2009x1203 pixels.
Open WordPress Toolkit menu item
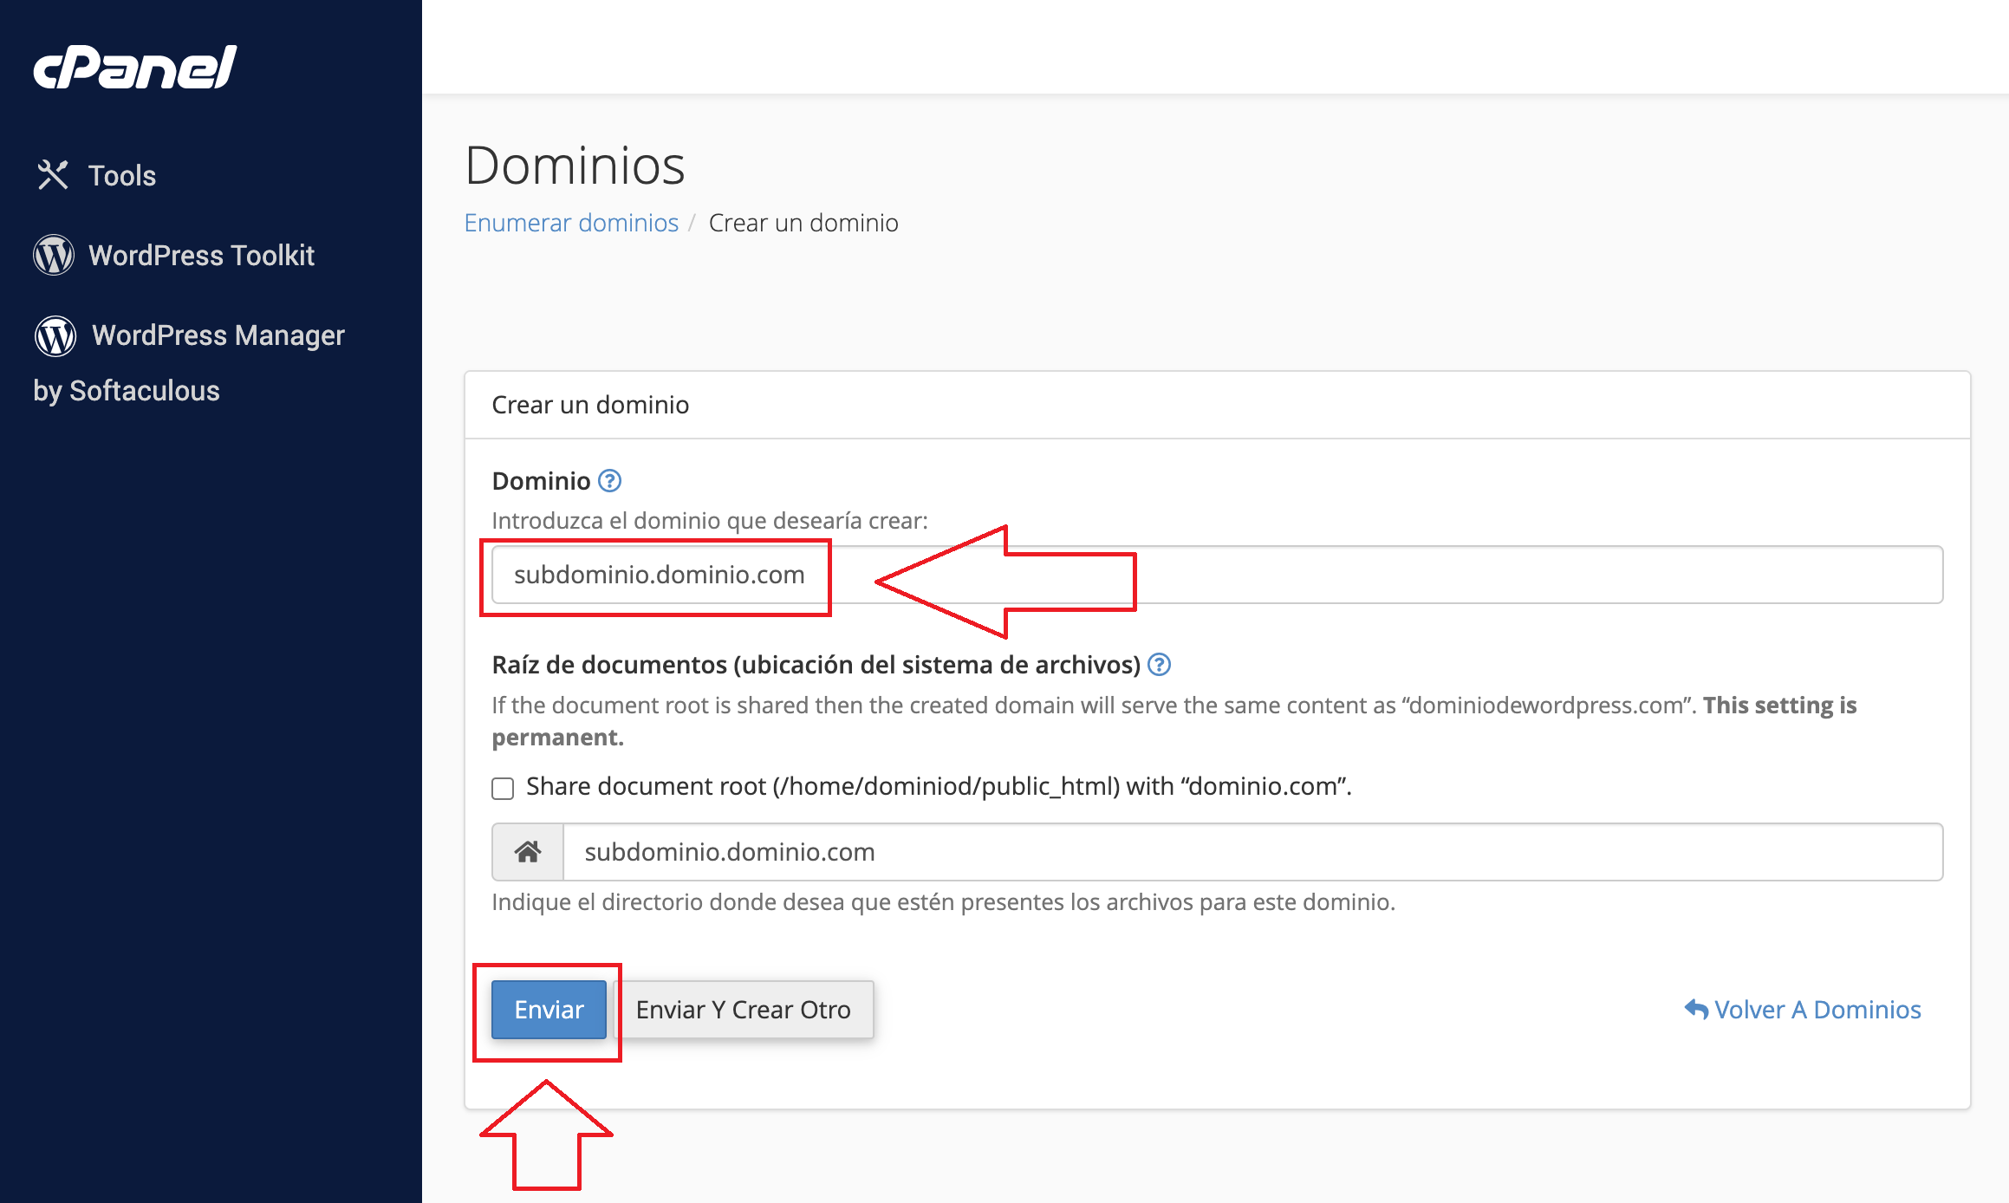201,255
